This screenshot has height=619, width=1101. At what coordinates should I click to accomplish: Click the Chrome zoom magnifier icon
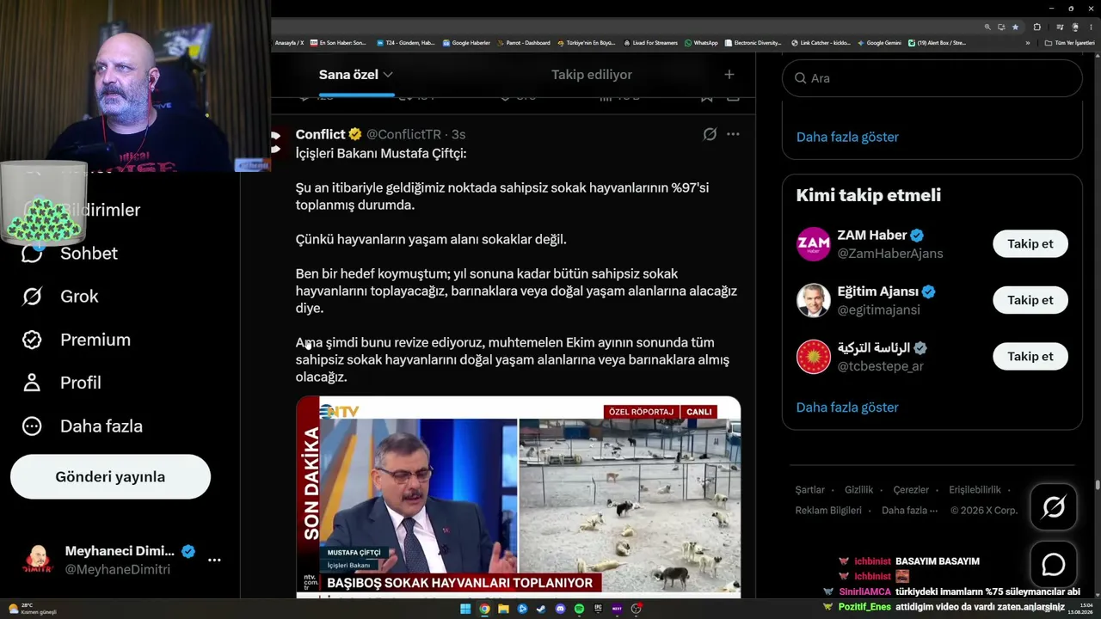click(x=987, y=27)
